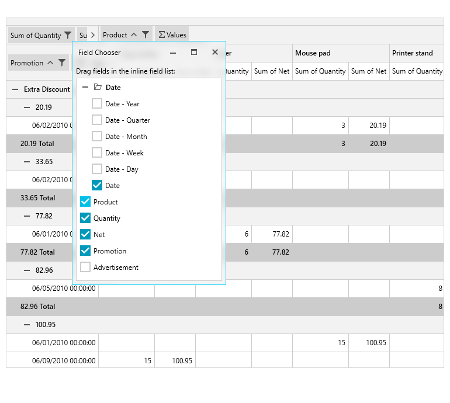The width and height of the screenshot is (450, 403).
Task: Toggle sort arrow on Promotion field
Action: pyautogui.click(x=50, y=63)
